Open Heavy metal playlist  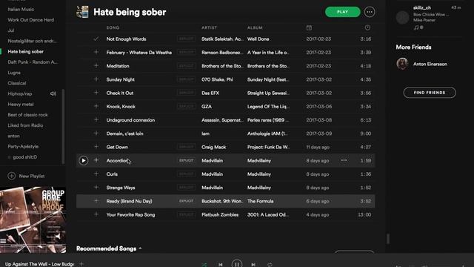pyautogui.click(x=21, y=104)
